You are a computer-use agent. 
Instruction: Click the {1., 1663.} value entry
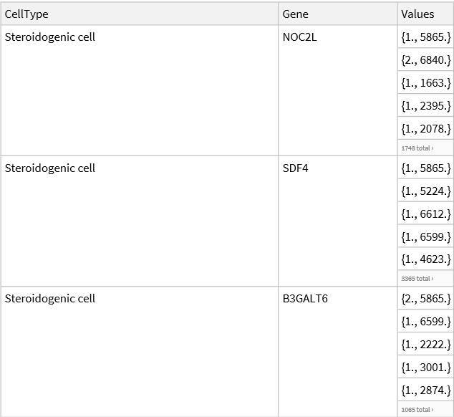[x=426, y=83]
